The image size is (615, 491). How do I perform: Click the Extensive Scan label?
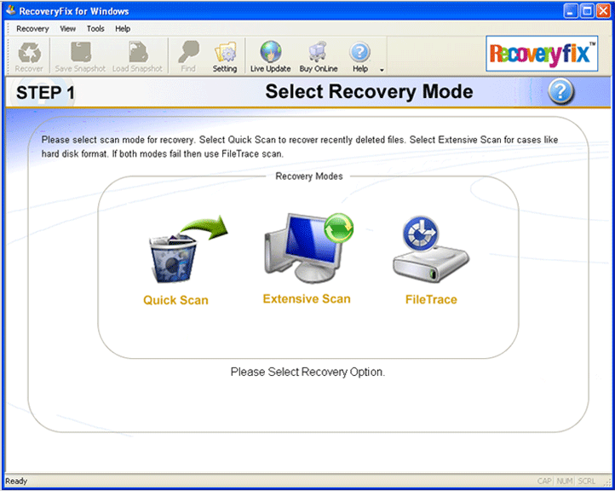pyautogui.click(x=307, y=299)
